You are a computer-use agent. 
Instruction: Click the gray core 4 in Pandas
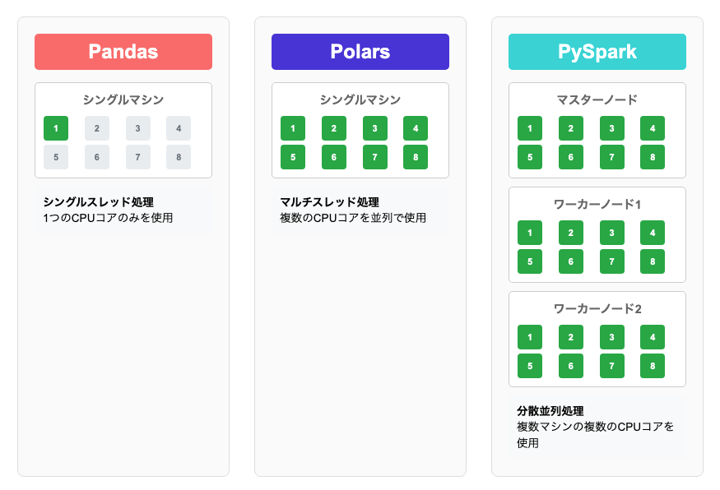click(x=179, y=128)
